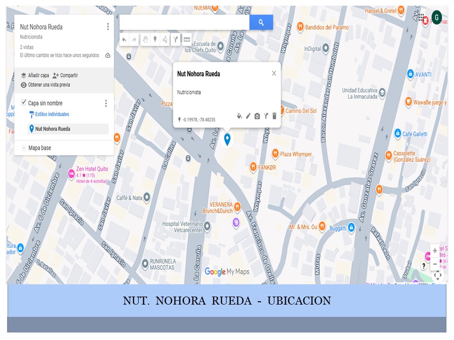454x340 pixels.
Task: Choose the add marker tool
Action: pyautogui.click(x=155, y=40)
